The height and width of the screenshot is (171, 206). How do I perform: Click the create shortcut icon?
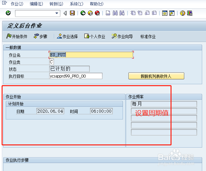pos(172,13)
